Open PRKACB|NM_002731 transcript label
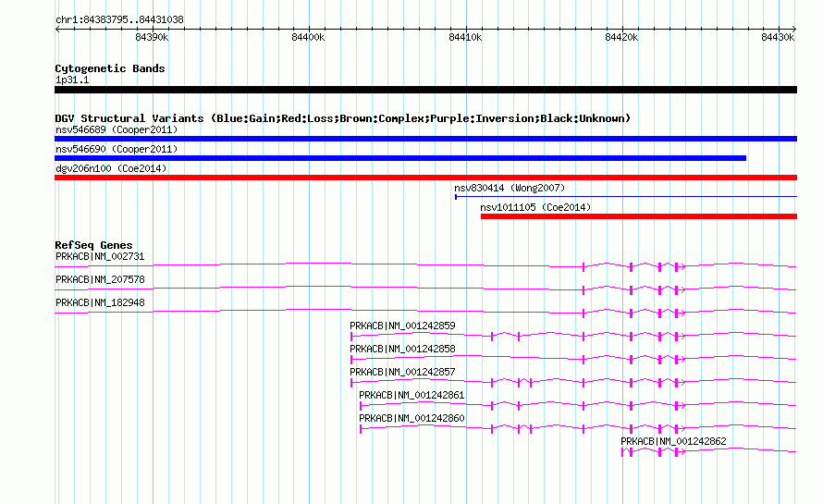The height and width of the screenshot is (504, 823). coord(100,257)
